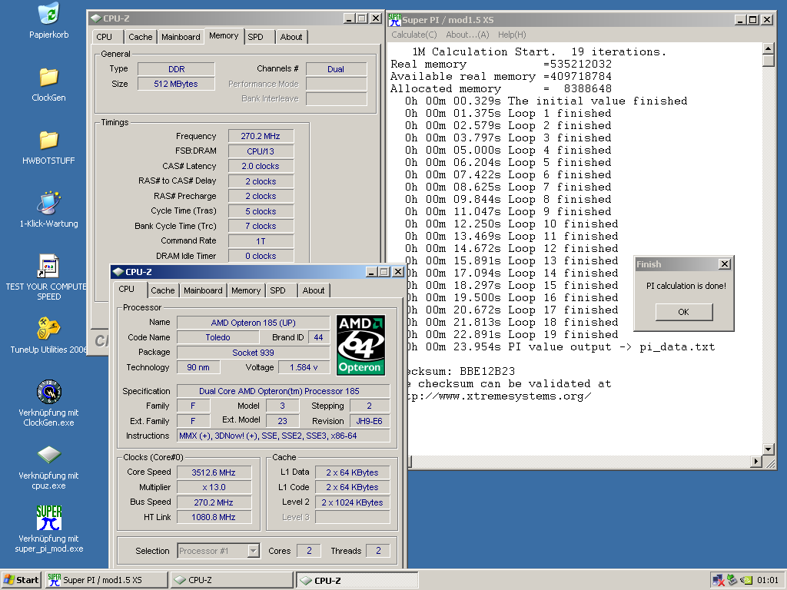Select the TEST YOUR COMPUTER SPEED shortcut
The image size is (787, 590).
click(48, 266)
